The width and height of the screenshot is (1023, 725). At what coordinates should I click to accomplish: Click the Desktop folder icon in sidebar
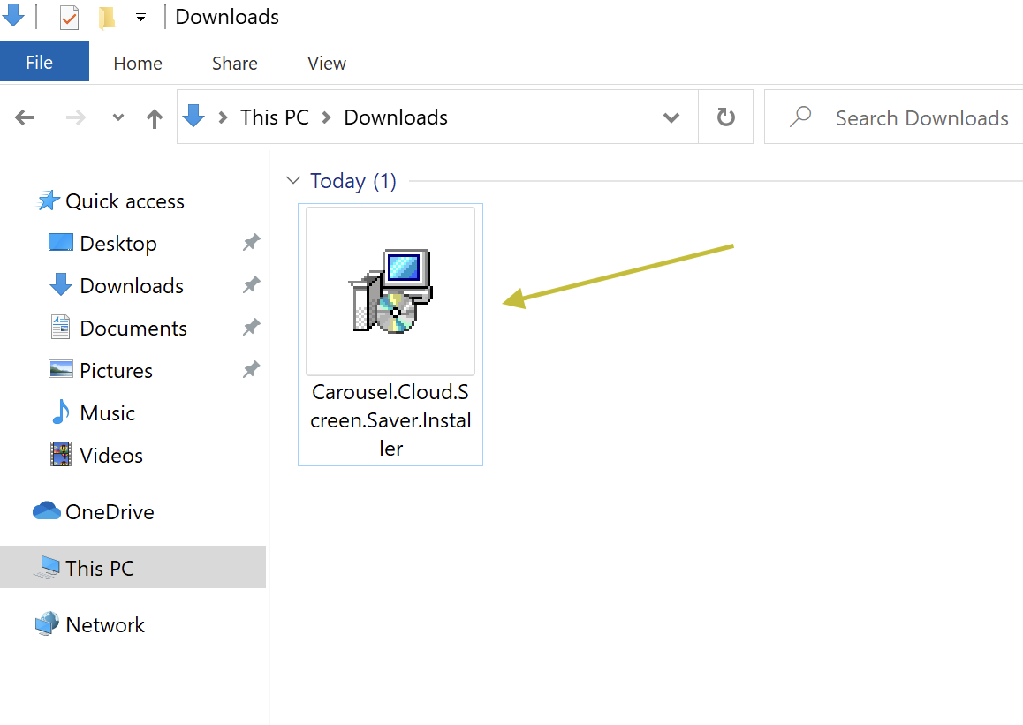tap(61, 243)
